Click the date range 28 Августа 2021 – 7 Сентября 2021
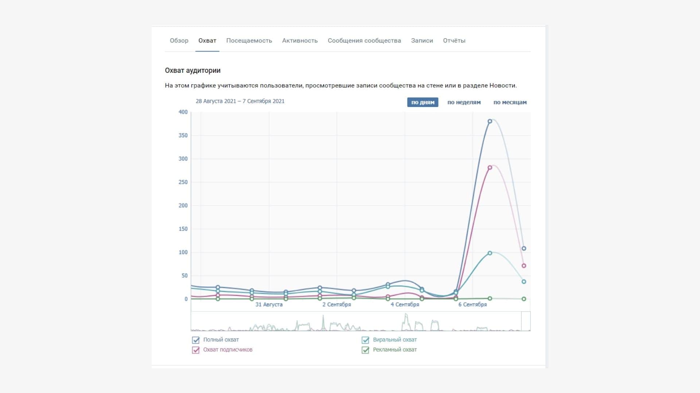 pyautogui.click(x=240, y=101)
